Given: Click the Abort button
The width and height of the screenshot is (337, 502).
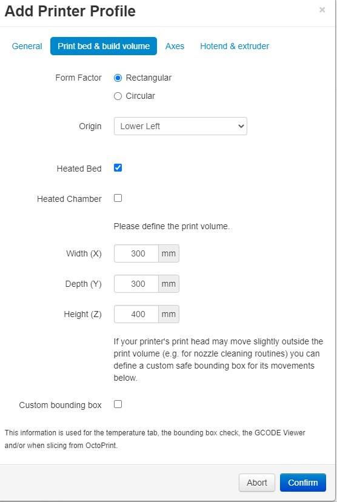Looking at the screenshot, I should [x=256, y=483].
